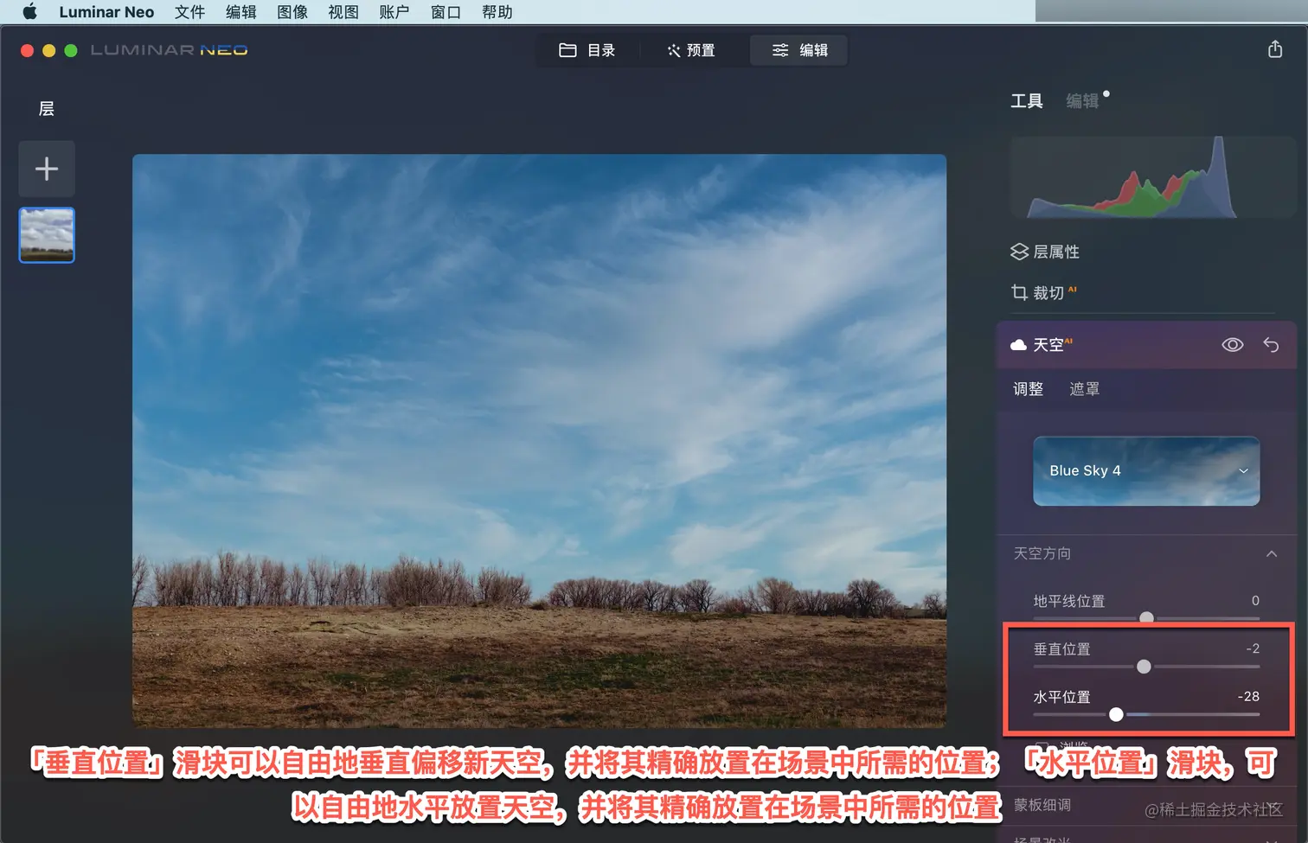Image resolution: width=1308 pixels, height=843 pixels.
Task: Open the 账户 menu
Action: pos(394,12)
